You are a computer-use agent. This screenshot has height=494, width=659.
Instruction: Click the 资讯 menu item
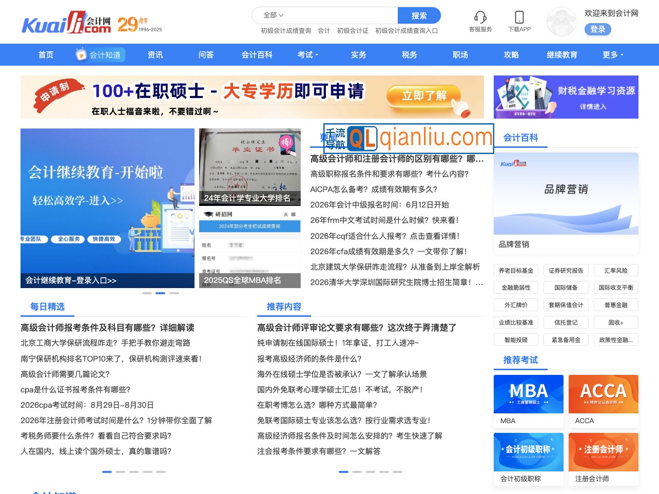[x=155, y=54]
